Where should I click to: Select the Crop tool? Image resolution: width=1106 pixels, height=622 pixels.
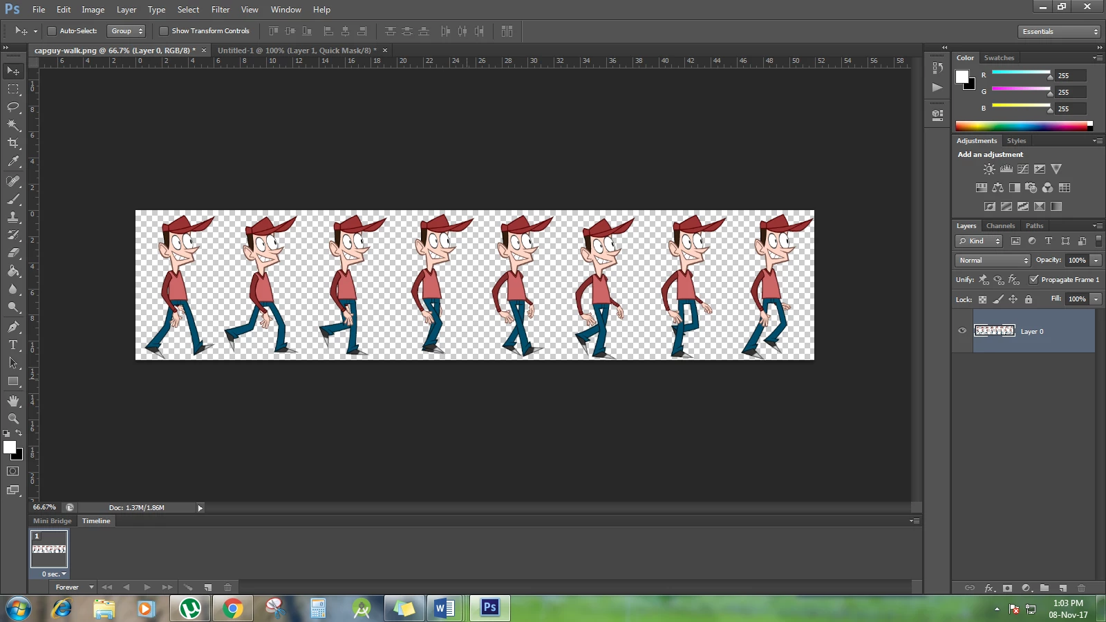pyautogui.click(x=13, y=143)
